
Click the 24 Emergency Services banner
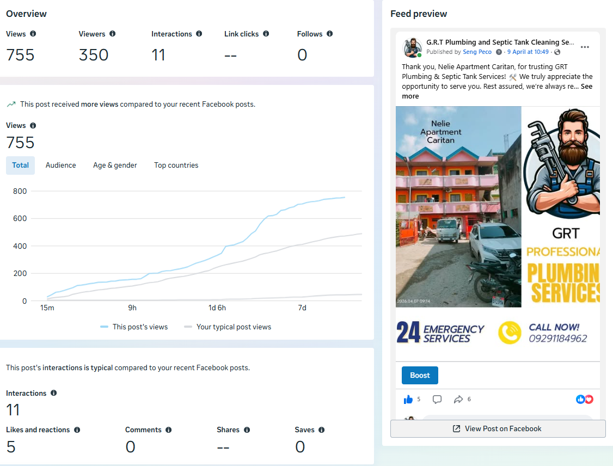coord(440,333)
